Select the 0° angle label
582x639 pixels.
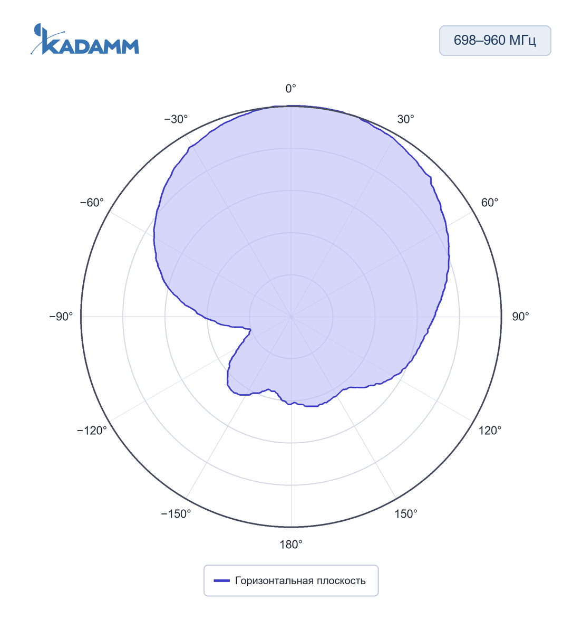coord(291,89)
